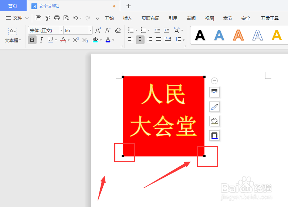288x207 pixels.
Task: Justify text alignment
Action: point(159,40)
